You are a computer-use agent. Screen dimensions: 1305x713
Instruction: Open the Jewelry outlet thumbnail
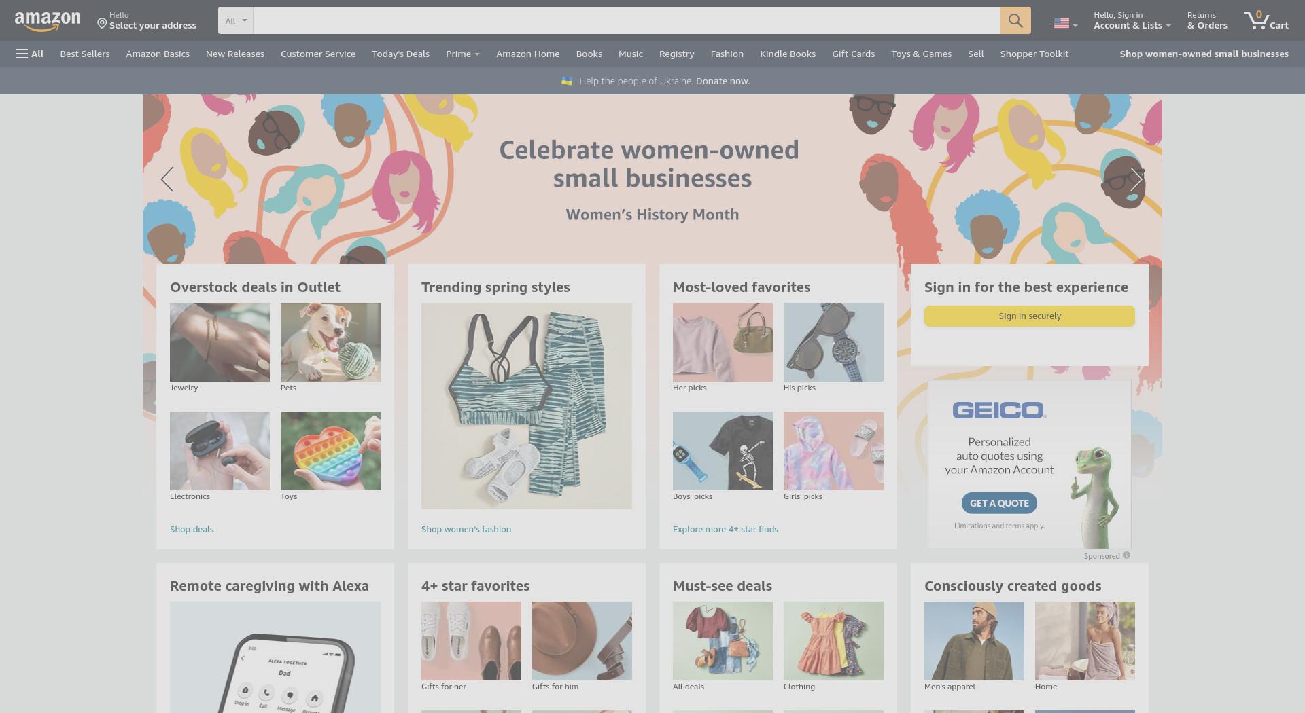[220, 342]
